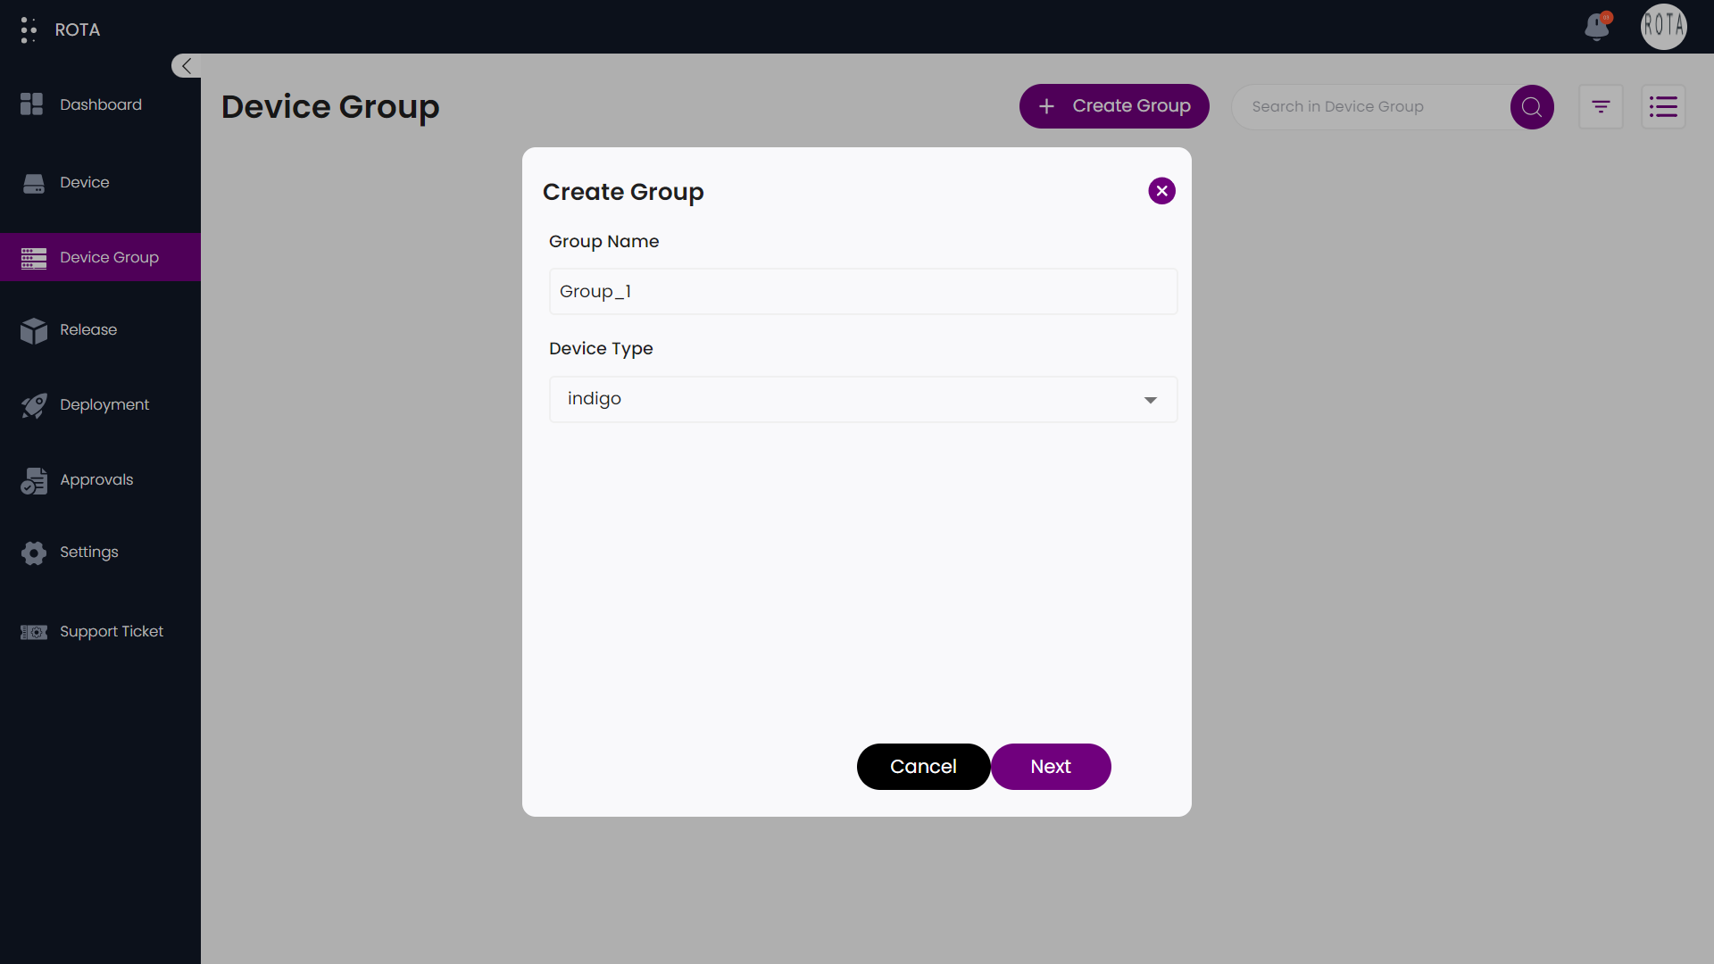The width and height of the screenshot is (1714, 964).
Task: Open the Support Ticket icon
Action: pos(34,632)
